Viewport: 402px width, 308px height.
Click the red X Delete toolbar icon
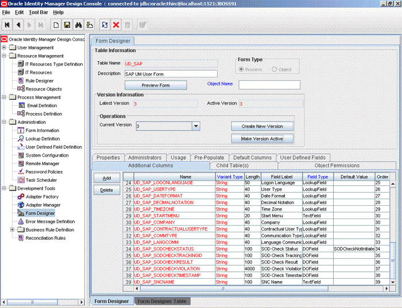tap(116, 25)
